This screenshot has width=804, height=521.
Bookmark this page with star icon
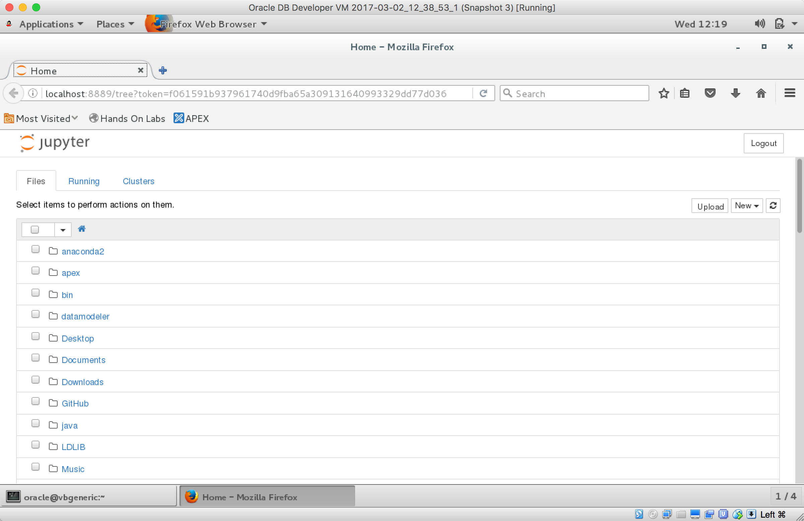click(x=664, y=93)
